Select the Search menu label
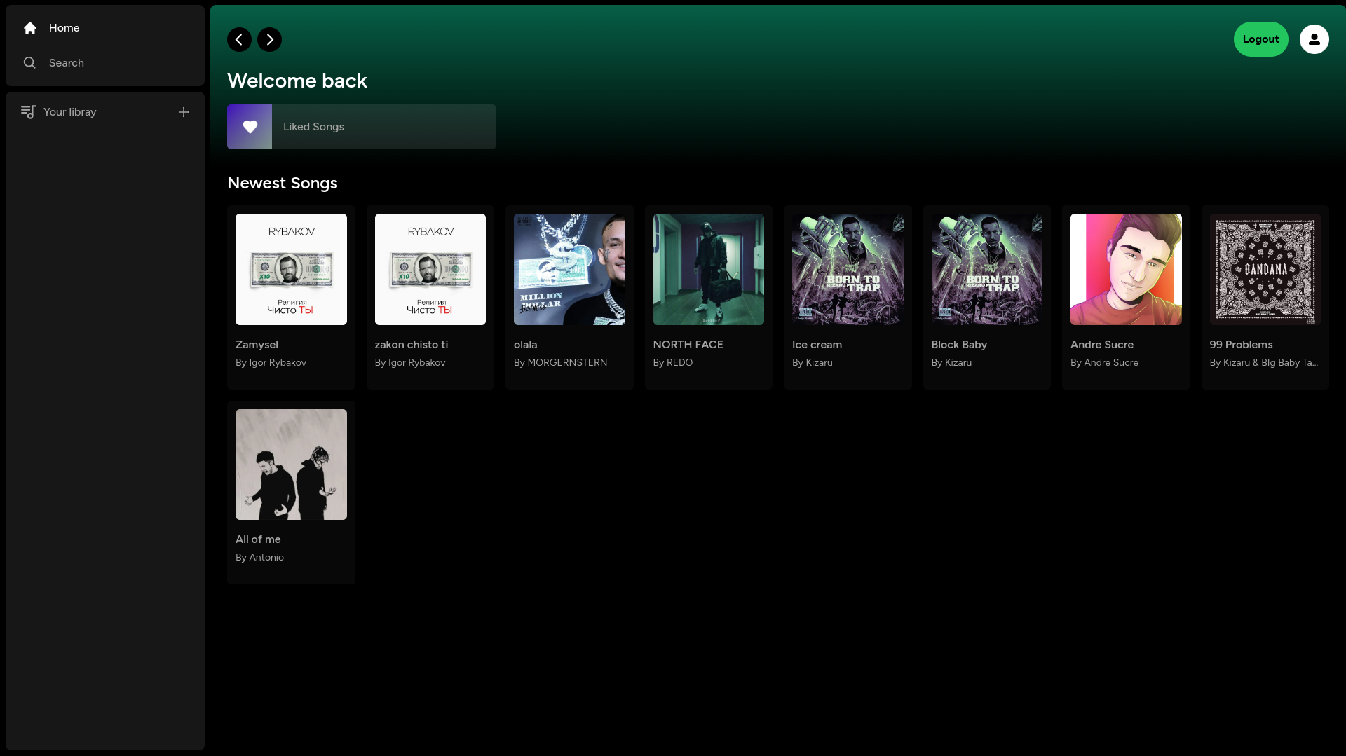This screenshot has height=756, width=1346. tap(67, 63)
